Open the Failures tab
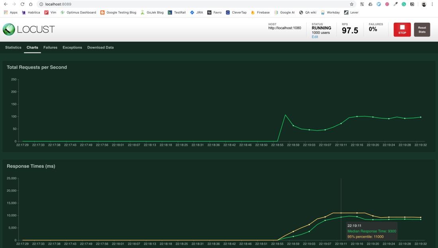 click(x=50, y=47)
